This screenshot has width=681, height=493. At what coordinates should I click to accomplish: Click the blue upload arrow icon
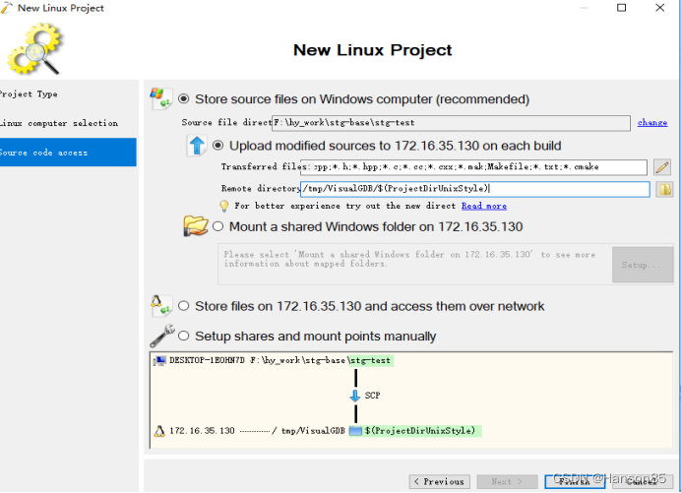(197, 145)
